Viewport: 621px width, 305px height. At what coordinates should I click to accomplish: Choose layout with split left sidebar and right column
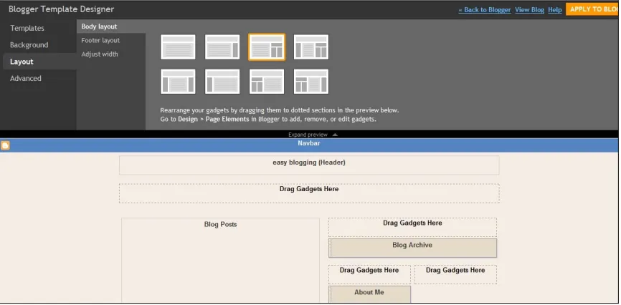(311, 82)
